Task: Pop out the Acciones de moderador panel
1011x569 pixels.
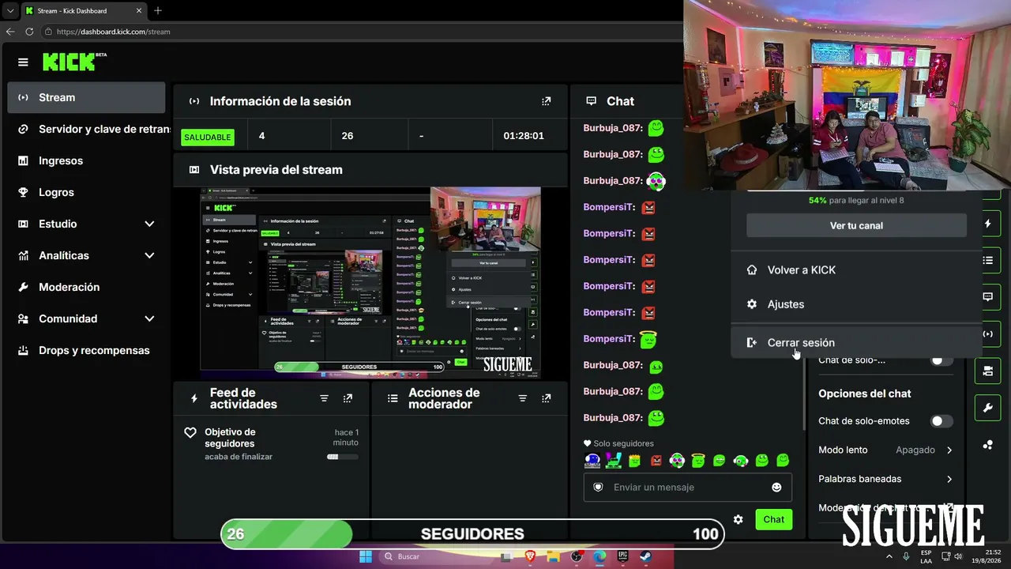Action: coord(546,398)
